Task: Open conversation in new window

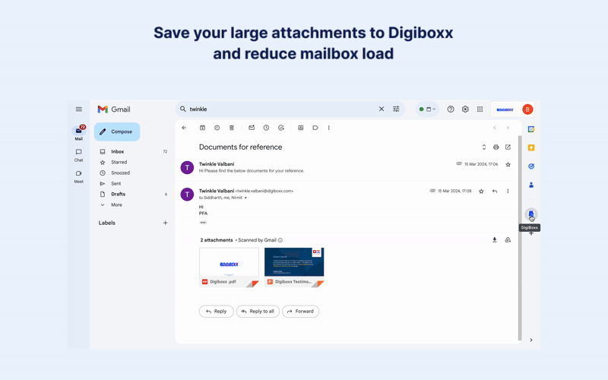Action: point(508,147)
